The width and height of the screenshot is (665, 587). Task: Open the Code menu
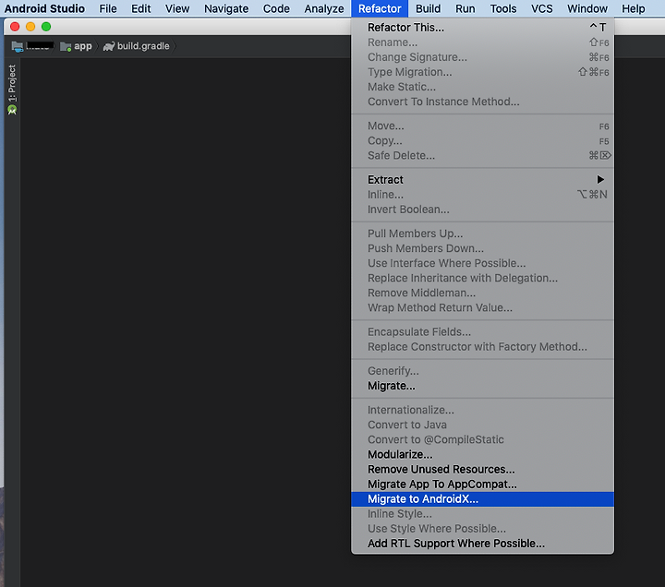click(x=276, y=8)
